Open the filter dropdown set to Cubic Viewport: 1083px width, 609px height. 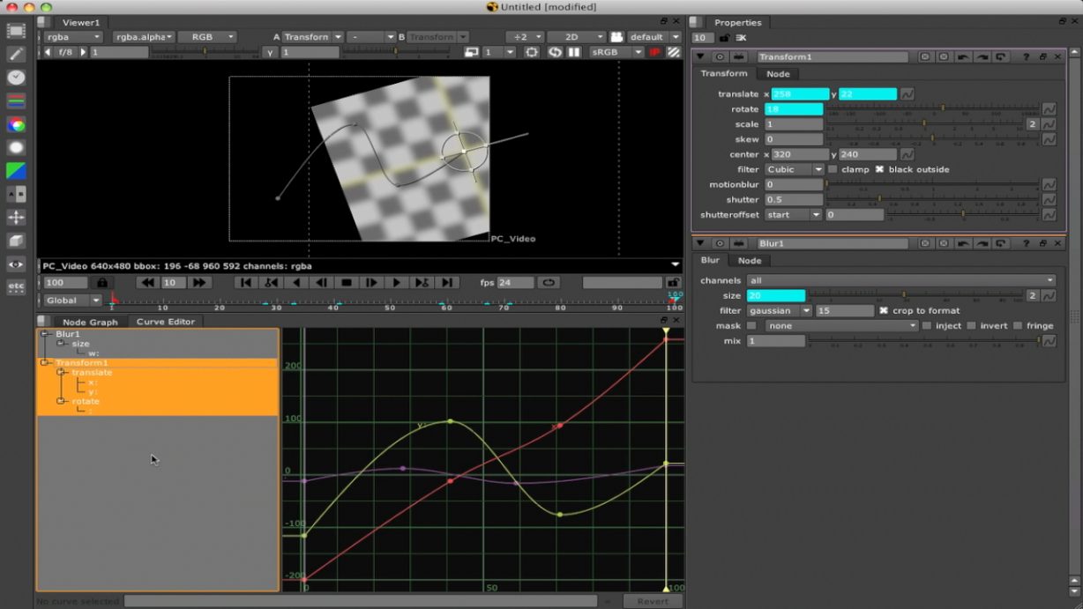click(x=793, y=169)
